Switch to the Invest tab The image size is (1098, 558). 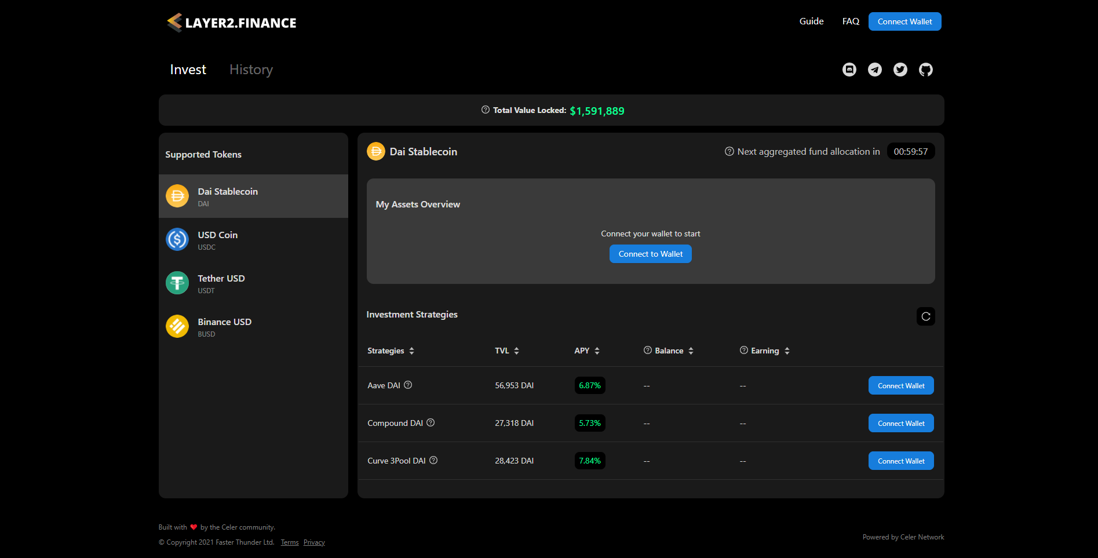click(x=188, y=70)
